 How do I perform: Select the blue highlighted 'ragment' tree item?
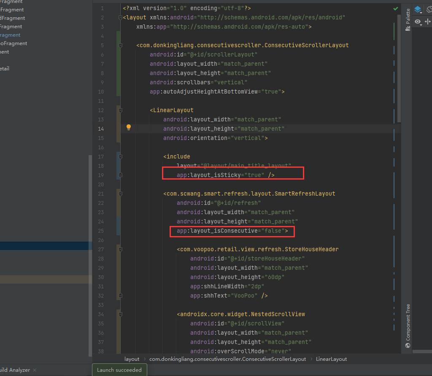(x=10, y=35)
